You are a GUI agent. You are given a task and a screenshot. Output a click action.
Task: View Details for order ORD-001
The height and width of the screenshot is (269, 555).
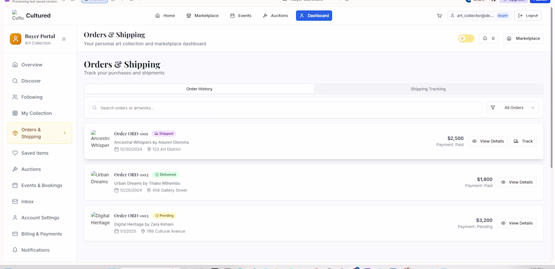point(488,141)
